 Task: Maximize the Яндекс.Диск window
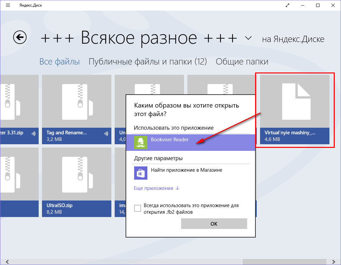(x=318, y=5)
